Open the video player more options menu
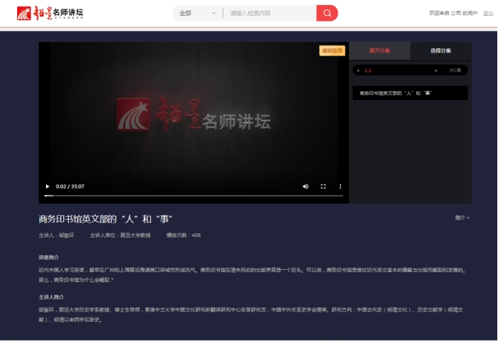Viewport: 498px width, 342px height. [x=340, y=186]
